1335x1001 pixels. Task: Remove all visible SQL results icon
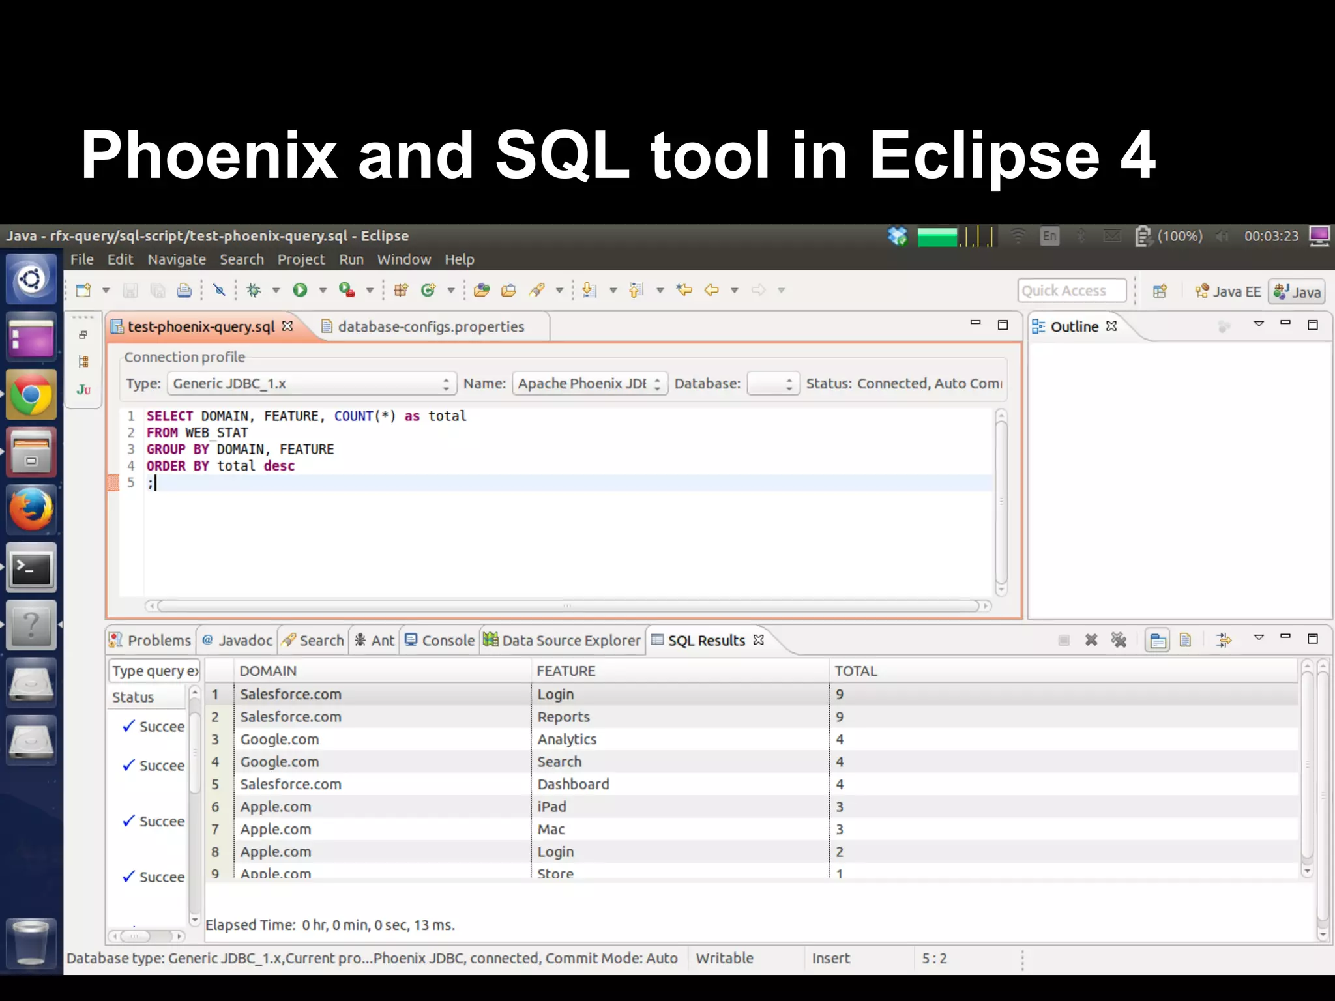point(1119,640)
